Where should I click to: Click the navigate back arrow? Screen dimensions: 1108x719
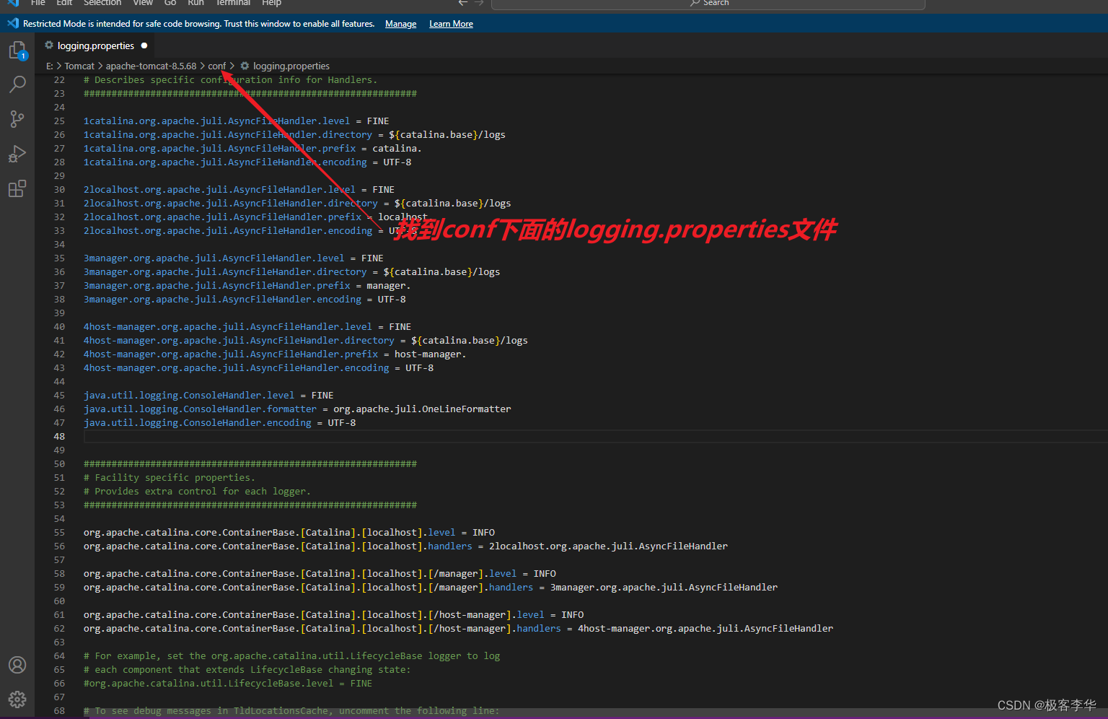(462, 3)
